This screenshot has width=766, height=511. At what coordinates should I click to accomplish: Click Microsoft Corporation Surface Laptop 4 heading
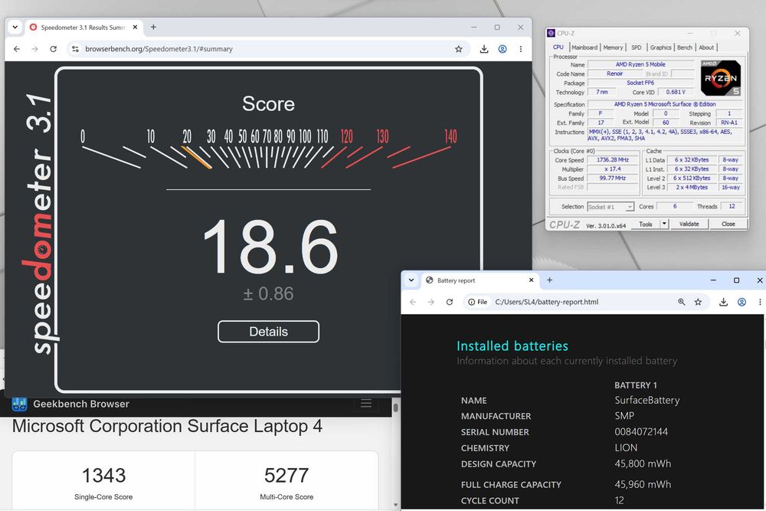coord(167,426)
